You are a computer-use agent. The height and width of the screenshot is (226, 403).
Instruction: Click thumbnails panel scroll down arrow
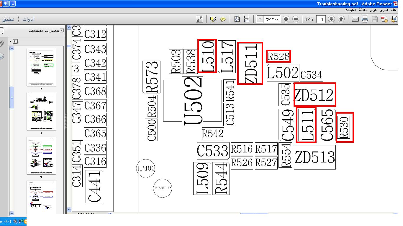click(x=12, y=213)
